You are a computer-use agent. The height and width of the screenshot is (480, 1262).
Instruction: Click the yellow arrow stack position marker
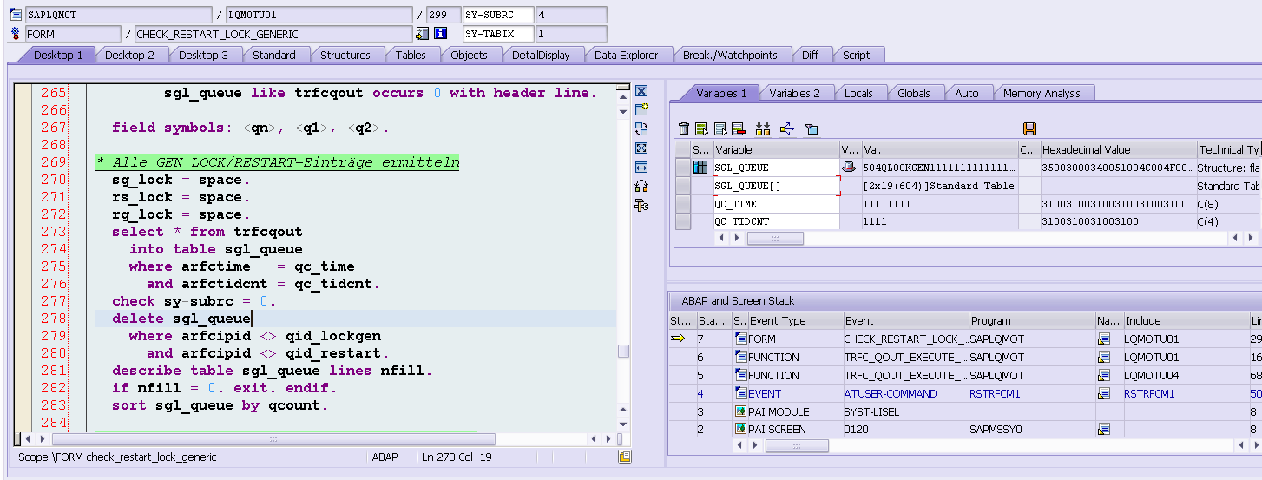tap(678, 339)
